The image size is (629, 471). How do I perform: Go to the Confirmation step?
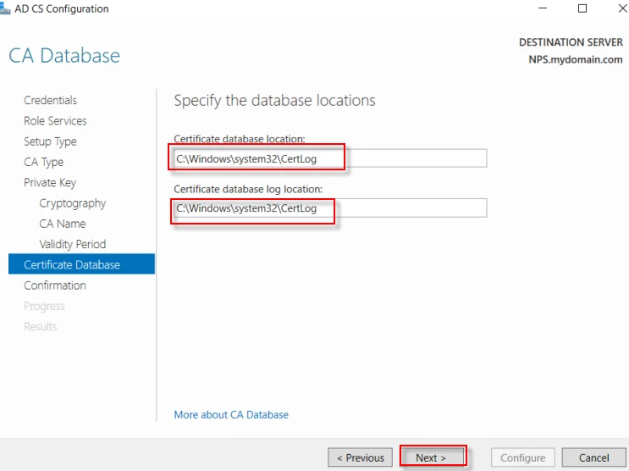tap(55, 285)
